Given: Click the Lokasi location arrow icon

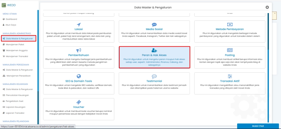Looking at the screenshot, I should (79, 25).
